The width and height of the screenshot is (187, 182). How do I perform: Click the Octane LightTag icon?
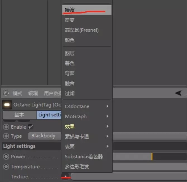pos(8,105)
